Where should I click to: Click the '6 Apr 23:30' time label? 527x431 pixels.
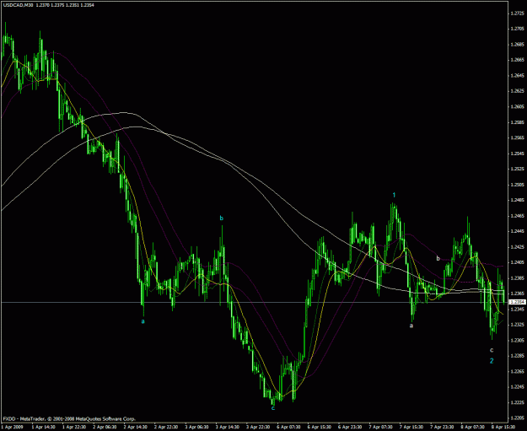tap(348, 428)
